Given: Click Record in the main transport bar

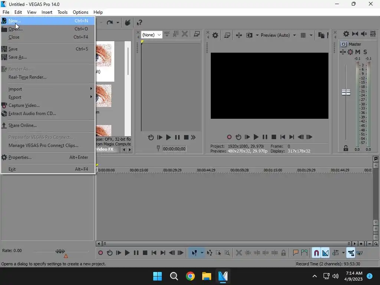Looking at the screenshot, I should 101,253.
